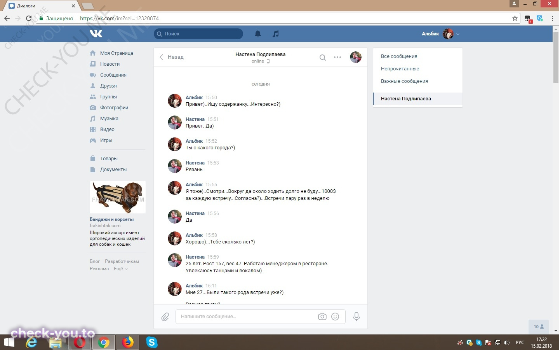Screen dimensions: 560x350
Task: Click the home icon next to Моя Страница
Action: pyautogui.click(x=93, y=53)
